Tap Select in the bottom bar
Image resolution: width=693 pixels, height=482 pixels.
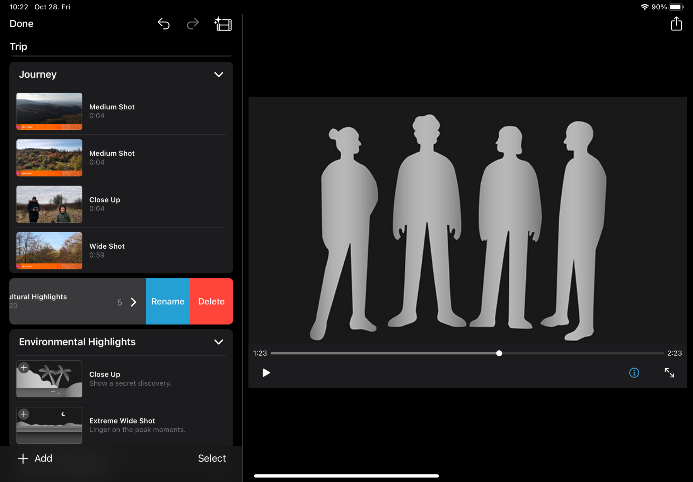[212, 458]
